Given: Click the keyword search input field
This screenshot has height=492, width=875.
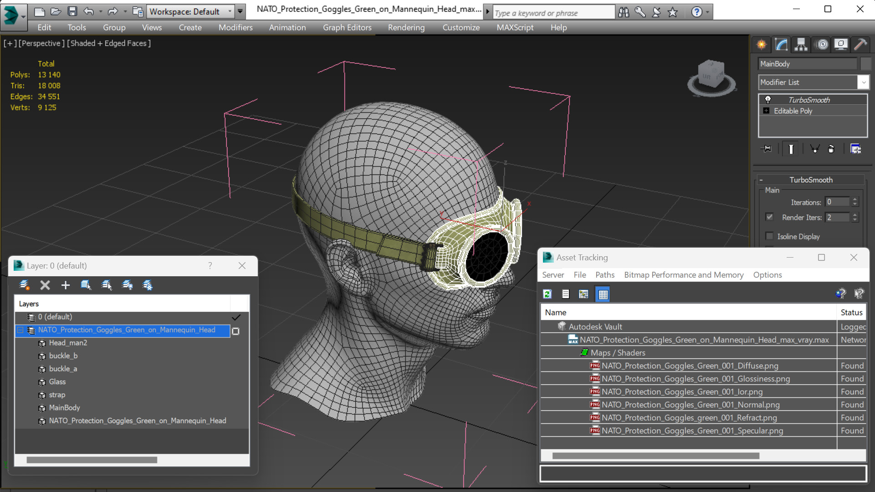Looking at the screenshot, I should click(553, 13).
